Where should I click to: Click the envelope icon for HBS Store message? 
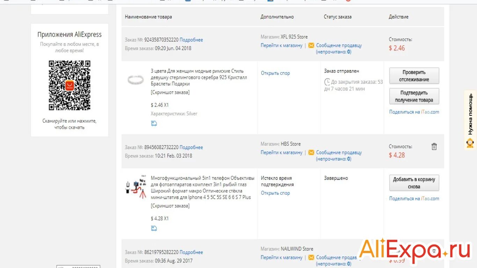pos(311,152)
